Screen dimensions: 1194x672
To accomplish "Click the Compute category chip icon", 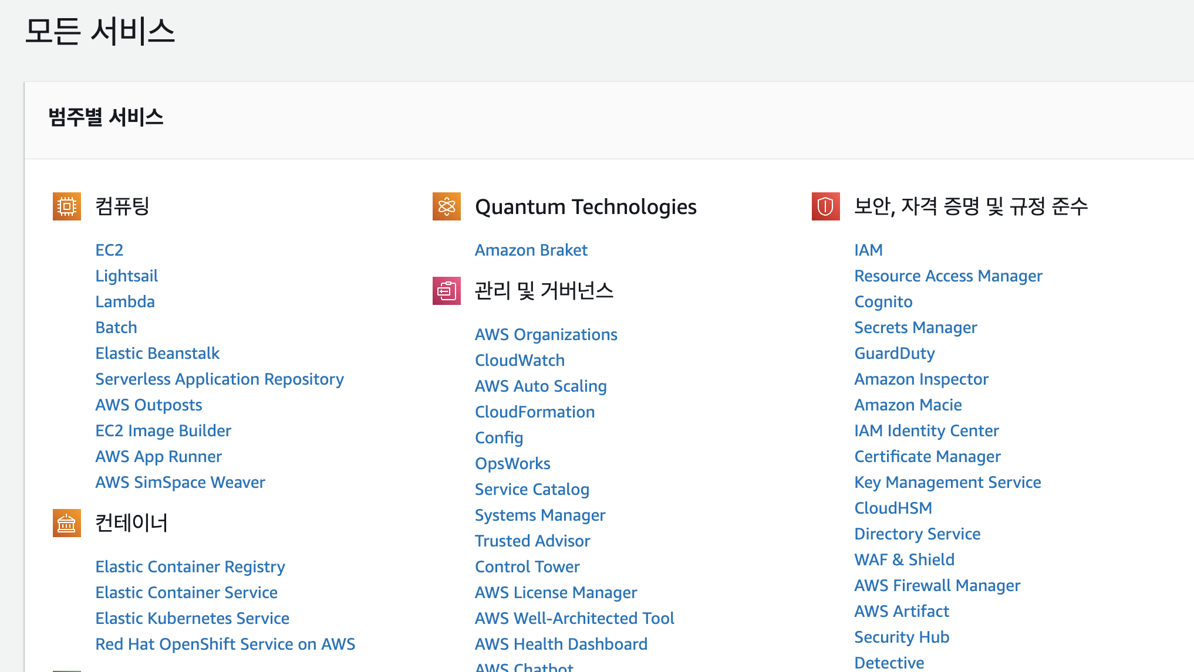I will coord(66,206).
